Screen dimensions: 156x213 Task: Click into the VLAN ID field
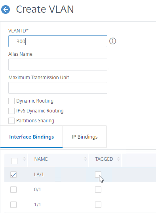[x=58, y=41]
